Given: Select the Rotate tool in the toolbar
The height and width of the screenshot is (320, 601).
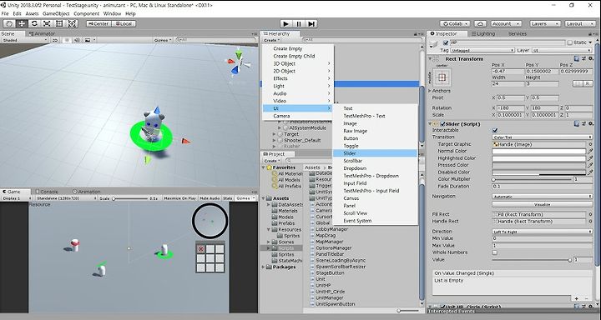Looking at the screenshot, I should click(x=34, y=23).
